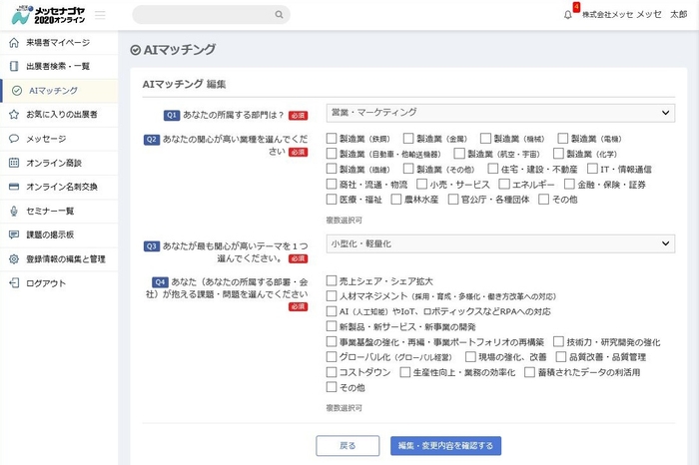This screenshot has width=699, height=465.
Task: Enable the コストダウン checkbox
Action: point(332,372)
